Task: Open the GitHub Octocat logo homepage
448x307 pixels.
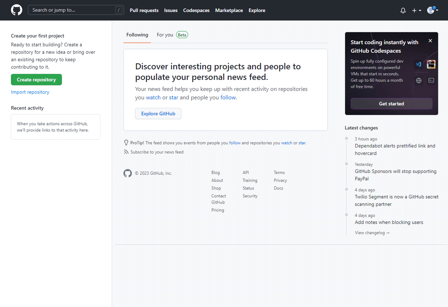Action: [x=17, y=10]
